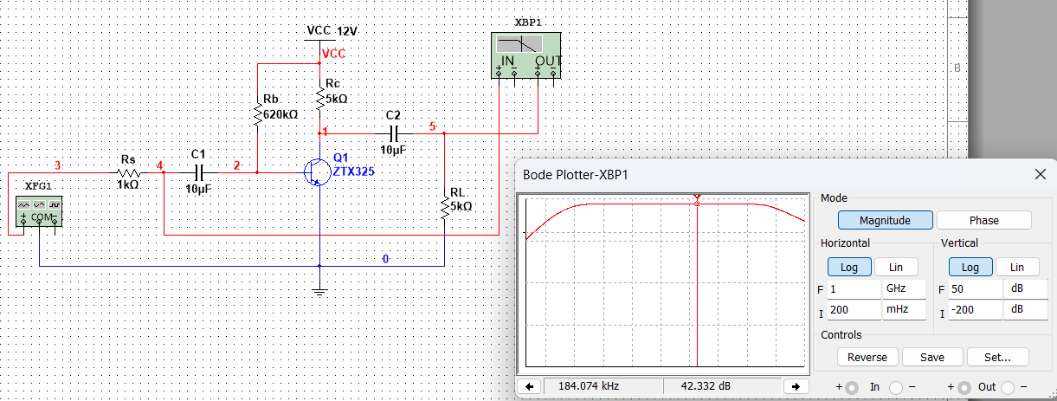The image size is (1057, 401).
Task: Select the C1 10µF capacitor symbol
Action: point(198,172)
